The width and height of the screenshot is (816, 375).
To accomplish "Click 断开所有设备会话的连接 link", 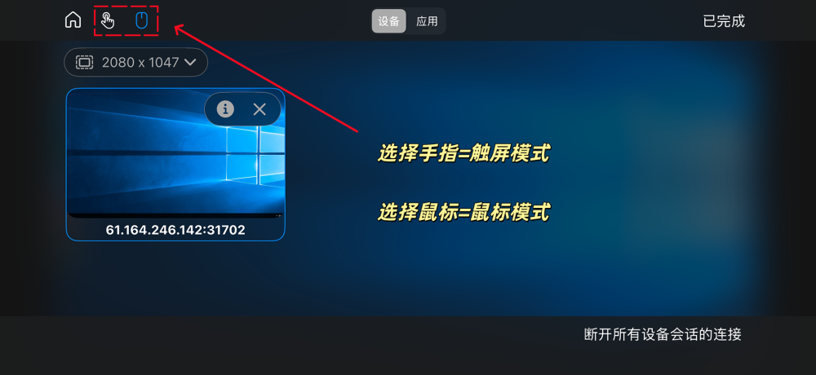I will tap(663, 334).
